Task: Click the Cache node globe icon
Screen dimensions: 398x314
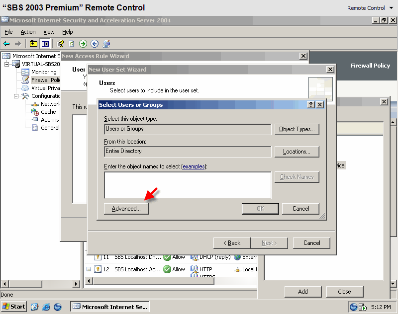Action: pos(35,112)
